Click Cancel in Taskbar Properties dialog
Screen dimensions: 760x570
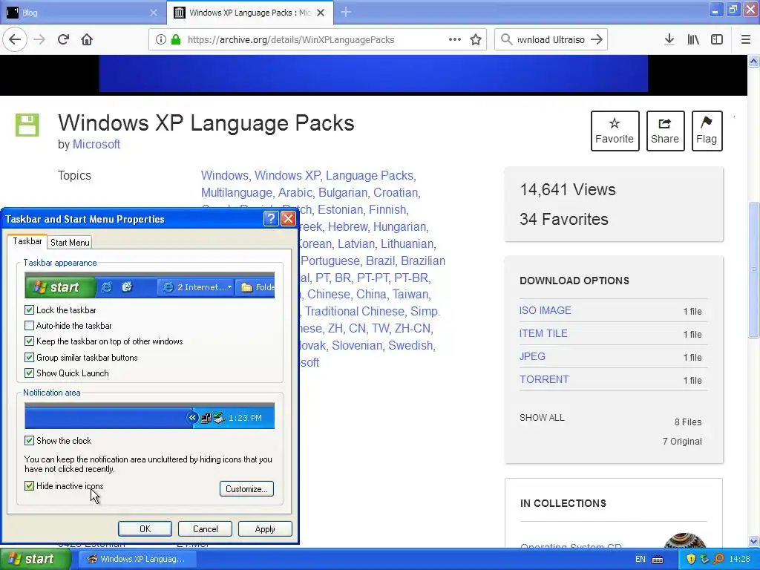coord(205,528)
